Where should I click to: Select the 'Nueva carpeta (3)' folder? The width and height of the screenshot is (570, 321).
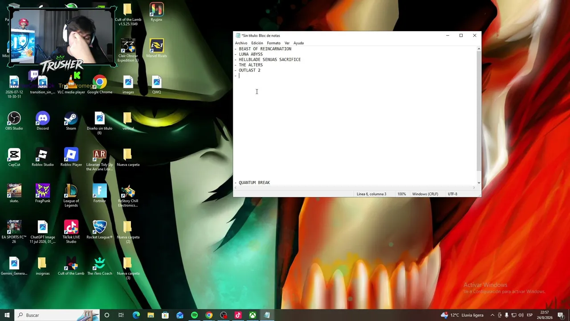click(x=128, y=268)
